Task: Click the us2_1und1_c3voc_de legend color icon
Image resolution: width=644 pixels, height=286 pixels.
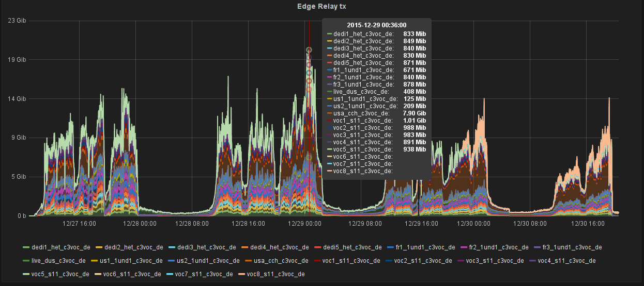Action: (170, 261)
